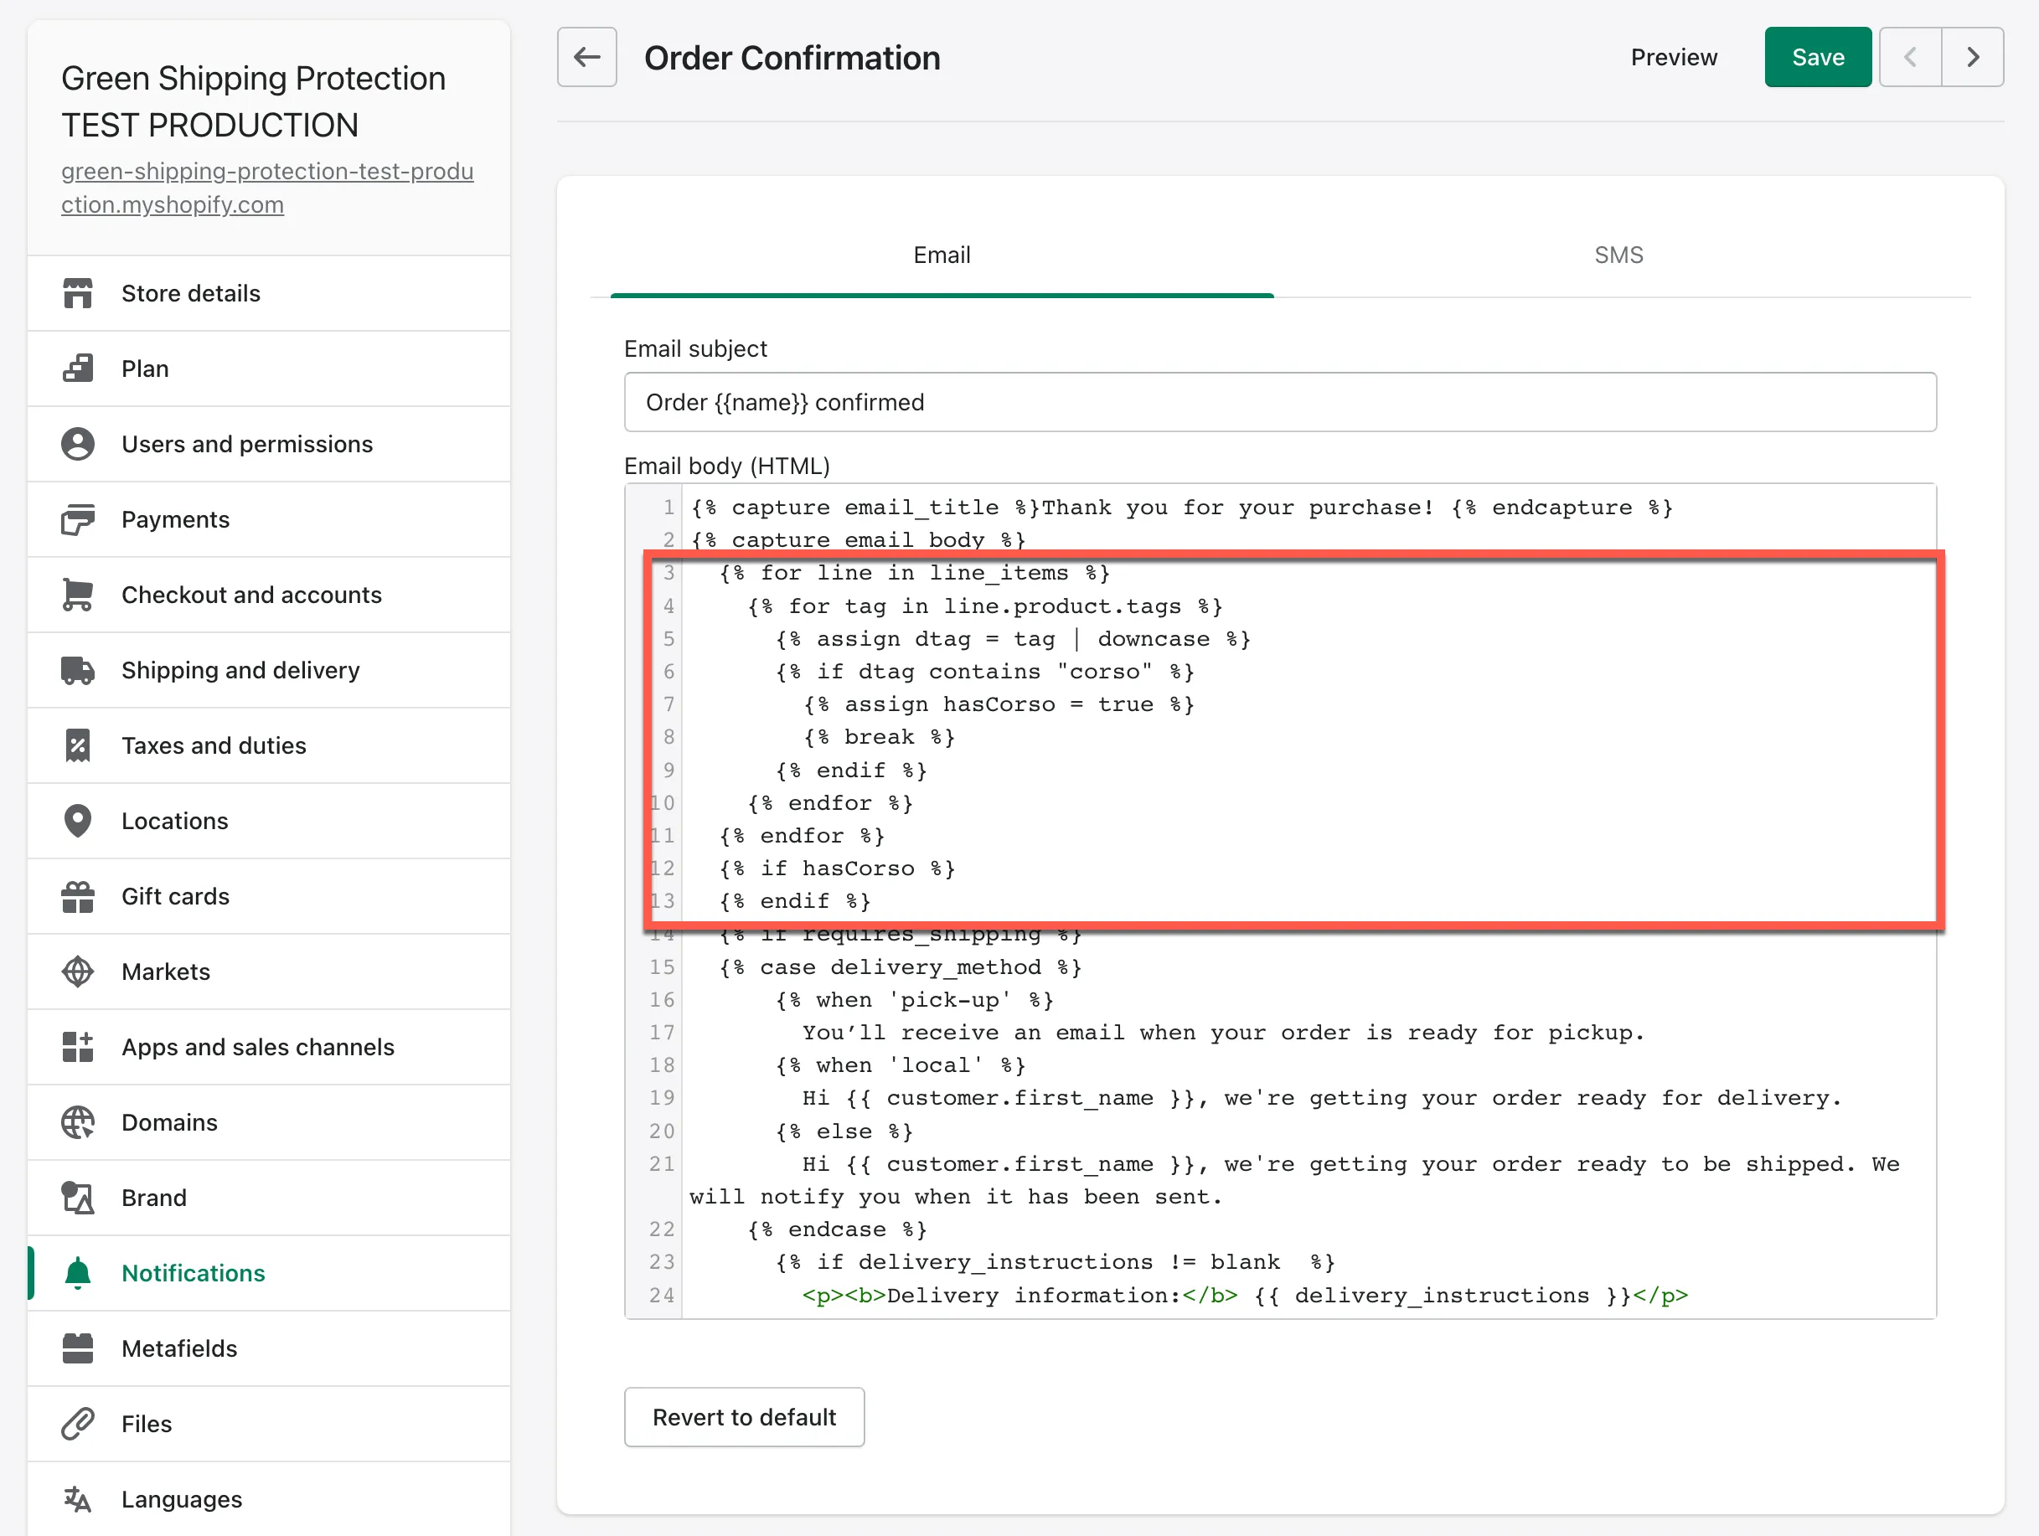Click the Shipping and delivery truck icon
Viewport: 2039px width, 1536px height.
[x=77, y=670]
